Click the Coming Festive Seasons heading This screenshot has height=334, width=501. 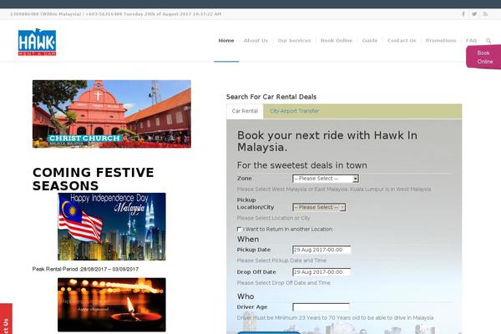pyautogui.click(x=94, y=179)
